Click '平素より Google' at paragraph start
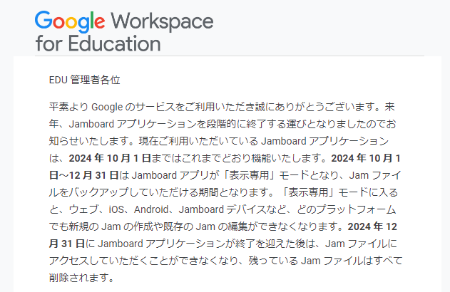The image size is (450, 292). 86,107
